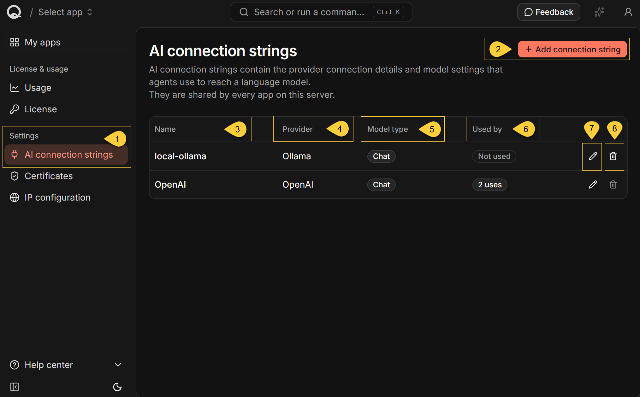Image resolution: width=640 pixels, height=397 pixels.
Task: Click the License key icon
Action: click(x=15, y=109)
